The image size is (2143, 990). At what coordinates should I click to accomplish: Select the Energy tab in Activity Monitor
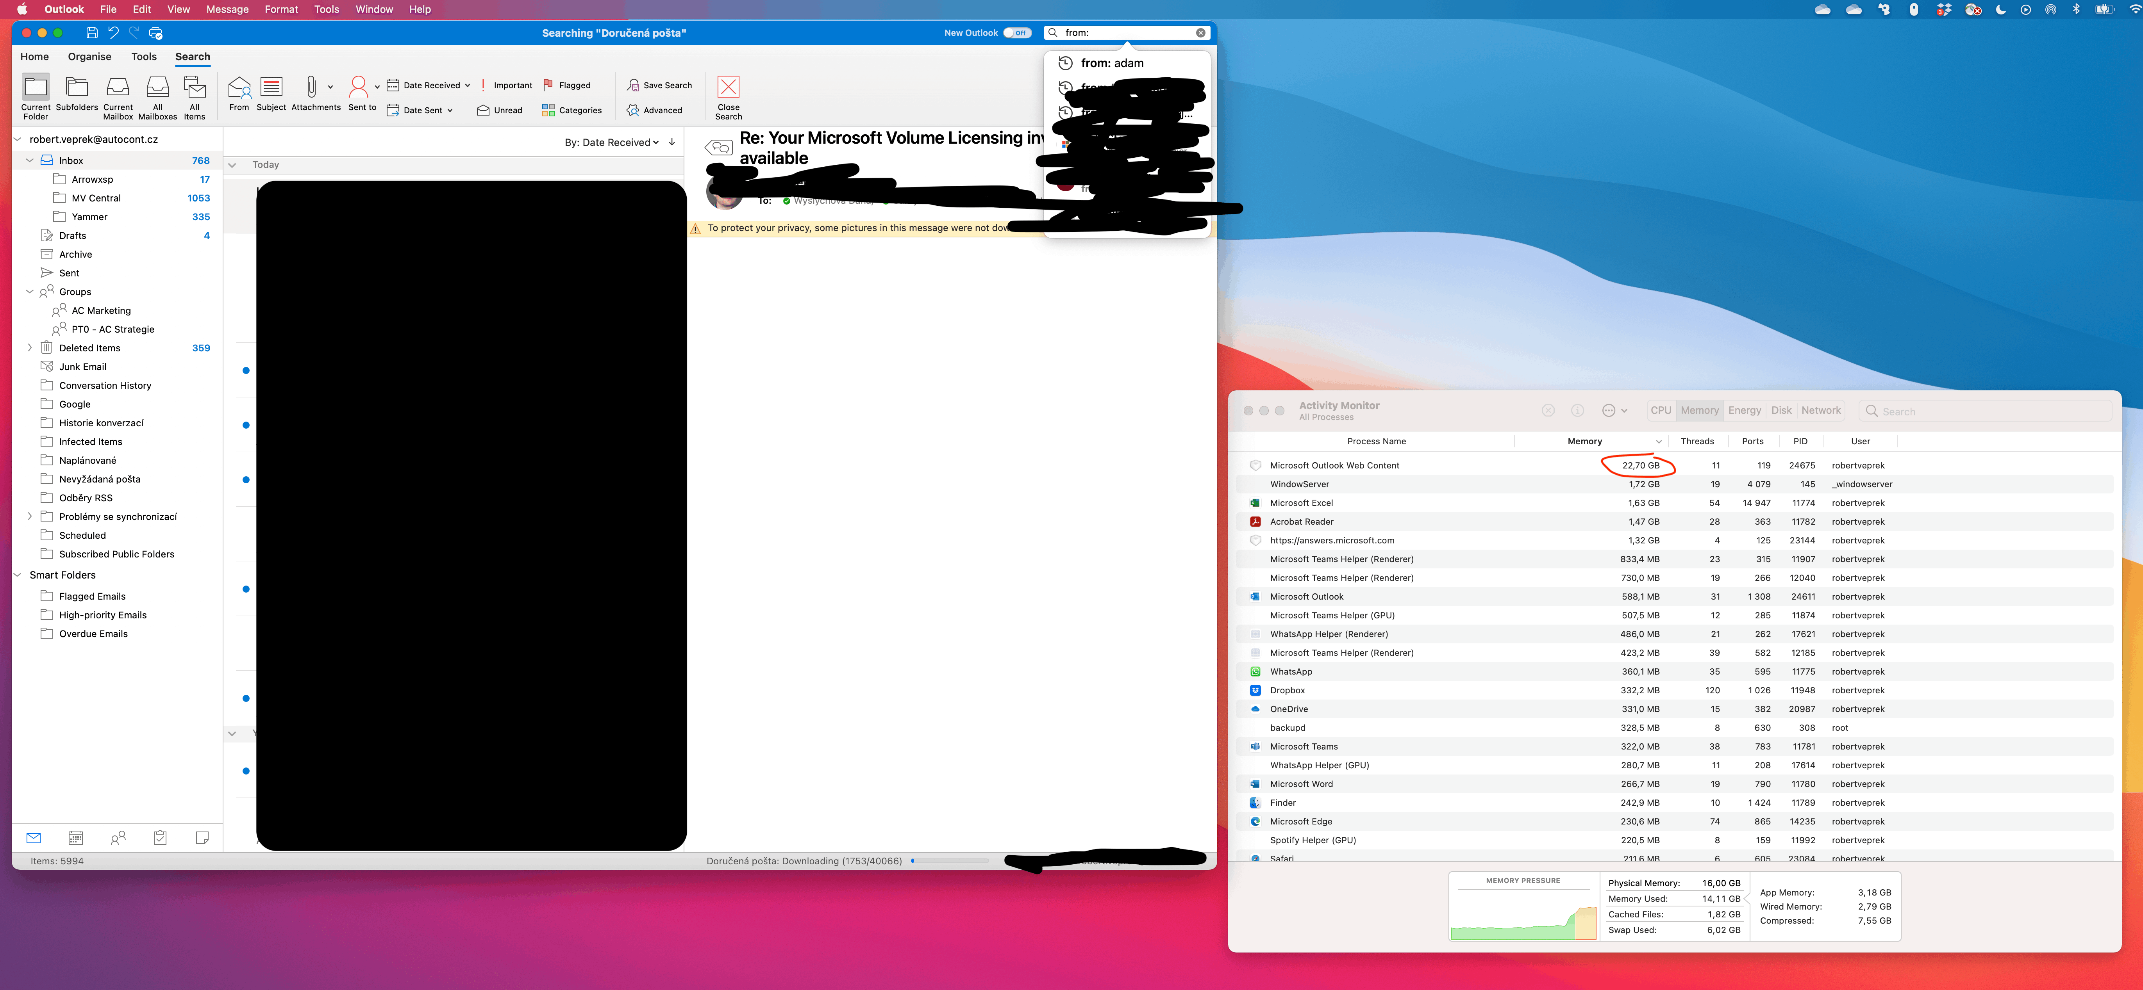pyautogui.click(x=1744, y=411)
